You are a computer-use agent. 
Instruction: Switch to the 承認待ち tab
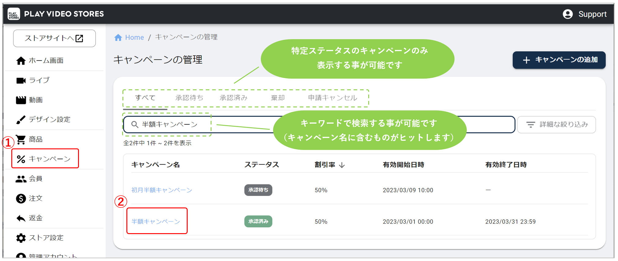point(189,98)
